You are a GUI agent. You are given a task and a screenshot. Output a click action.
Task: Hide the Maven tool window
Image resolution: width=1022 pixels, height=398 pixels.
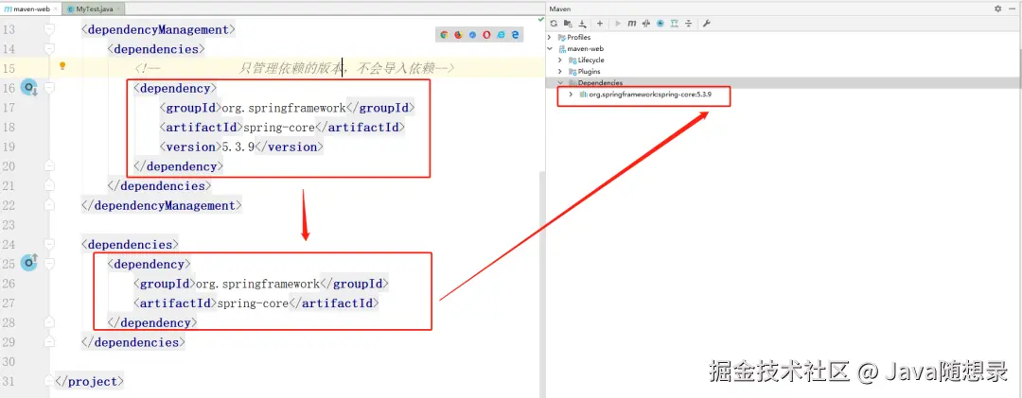pos(1012,9)
